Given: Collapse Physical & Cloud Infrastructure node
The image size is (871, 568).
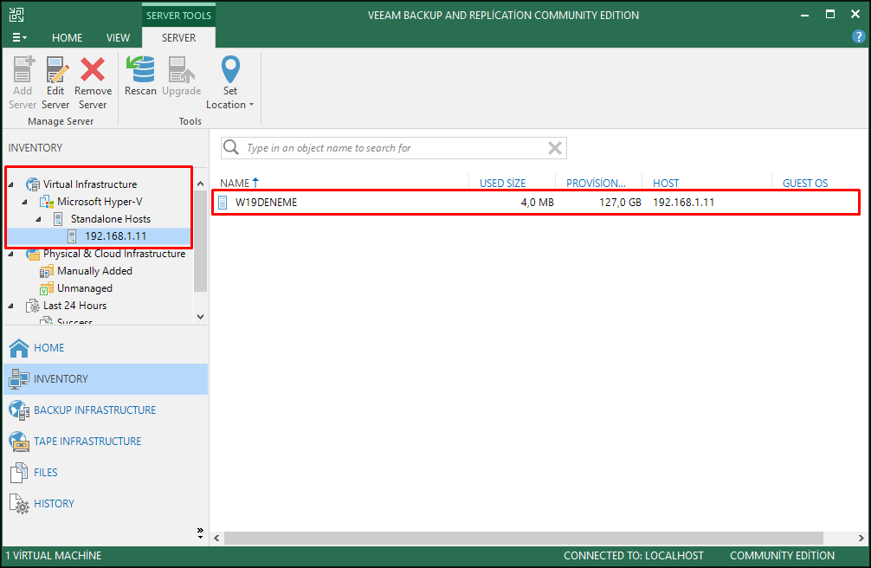Looking at the screenshot, I should tap(11, 254).
